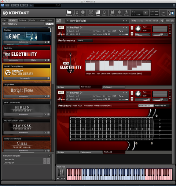Toggle the AUX sends view
Viewport: 176px width, 186px height.
pyautogui.click(x=168, y=21)
